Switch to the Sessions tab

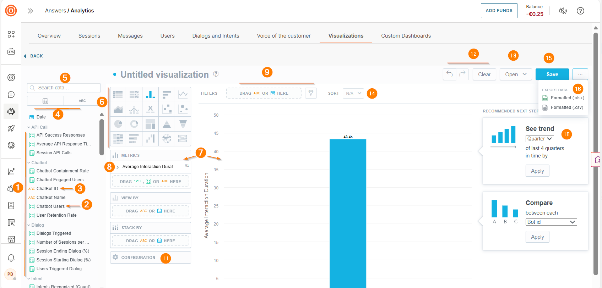click(x=89, y=36)
